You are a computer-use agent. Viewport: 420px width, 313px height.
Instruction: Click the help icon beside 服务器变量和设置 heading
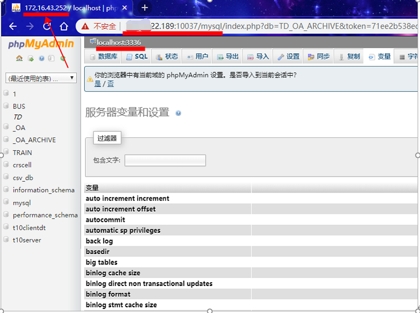coord(178,114)
